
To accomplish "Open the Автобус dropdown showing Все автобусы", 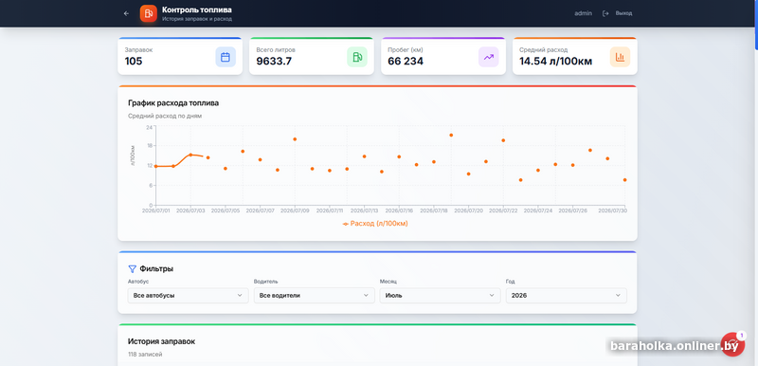I will [188, 296].
